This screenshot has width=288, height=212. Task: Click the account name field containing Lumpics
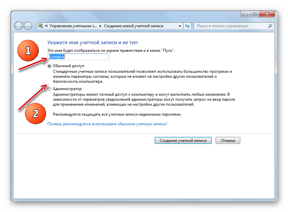[78, 57]
